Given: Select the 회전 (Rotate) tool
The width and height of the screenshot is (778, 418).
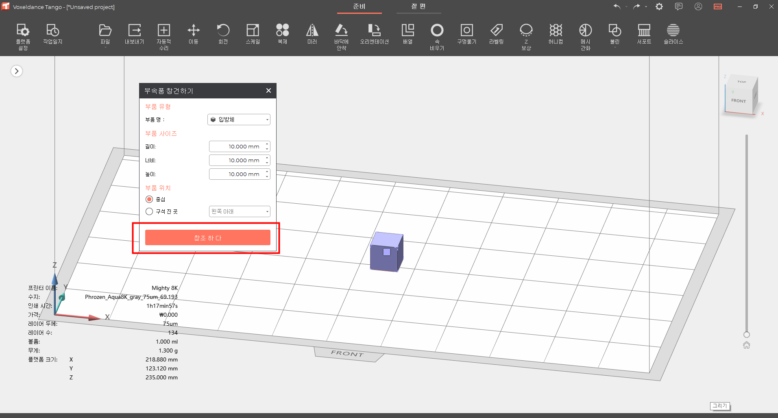Looking at the screenshot, I should [223, 34].
